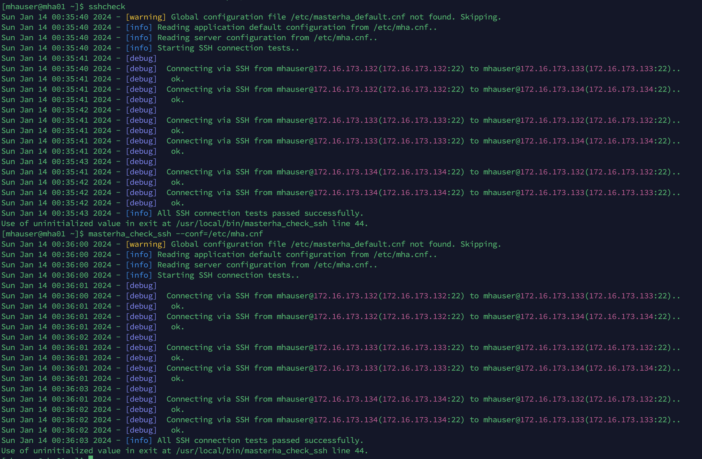Viewport: 702px width, 459px height.
Task: Click the --conf=/etc/mha.cnf argument in the typed command
Action: click(219, 234)
